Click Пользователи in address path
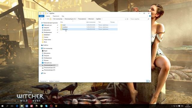Image resolution: width=192 pixels, height=108 pixels. 82,19
